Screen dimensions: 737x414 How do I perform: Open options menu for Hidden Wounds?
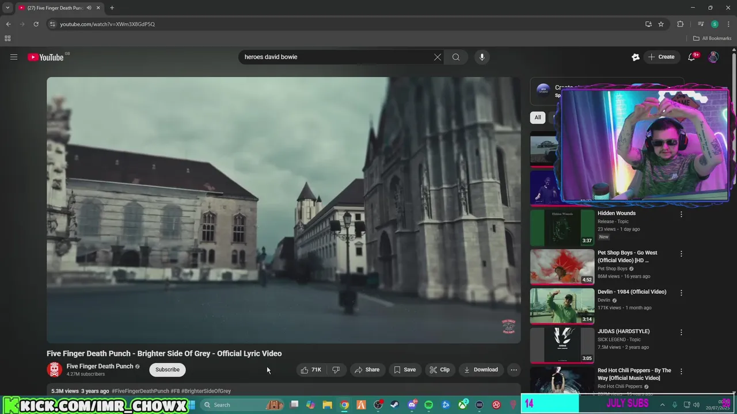(681, 214)
